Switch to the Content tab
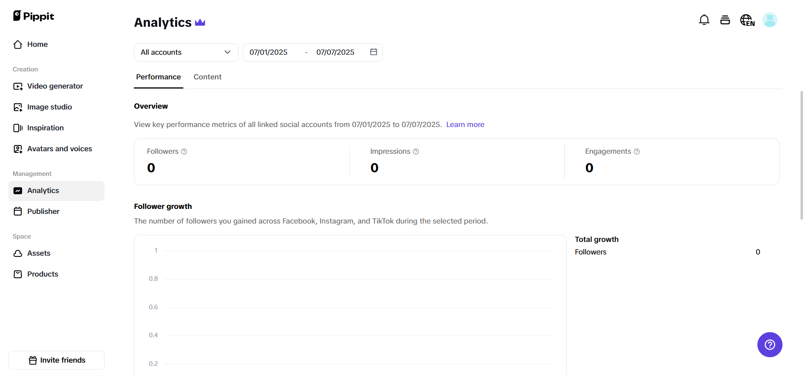The image size is (803, 376). click(x=208, y=77)
